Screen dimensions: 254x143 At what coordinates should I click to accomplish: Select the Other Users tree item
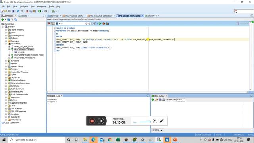[16, 120]
